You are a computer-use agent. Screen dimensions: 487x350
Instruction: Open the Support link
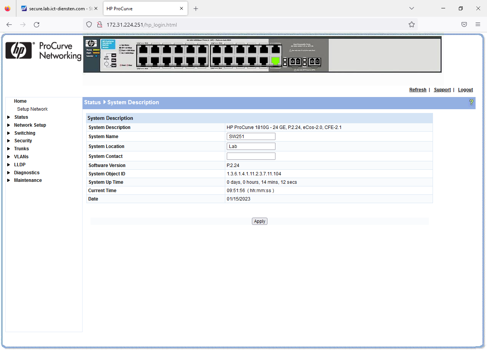442,90
